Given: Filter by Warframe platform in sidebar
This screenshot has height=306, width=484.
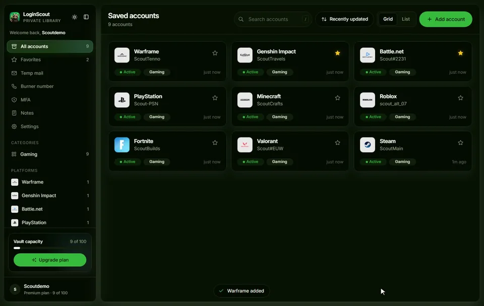Looking at the screenshot, I should (x=50, y=182).
